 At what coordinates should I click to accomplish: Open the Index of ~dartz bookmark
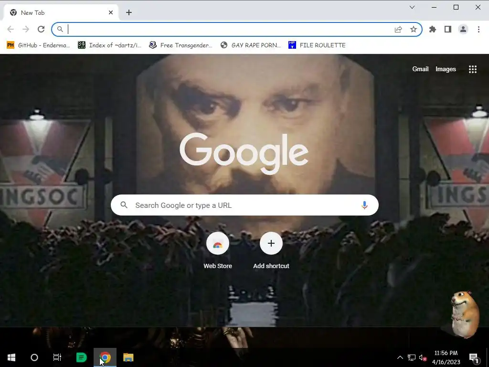point(109,45)
